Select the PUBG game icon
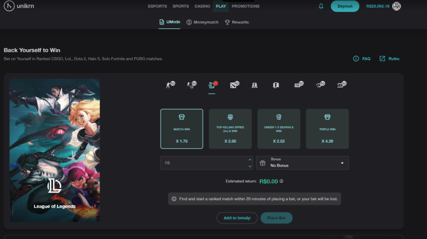The height and width of the screenshot is (239, 427). click(x=299, y=85)
